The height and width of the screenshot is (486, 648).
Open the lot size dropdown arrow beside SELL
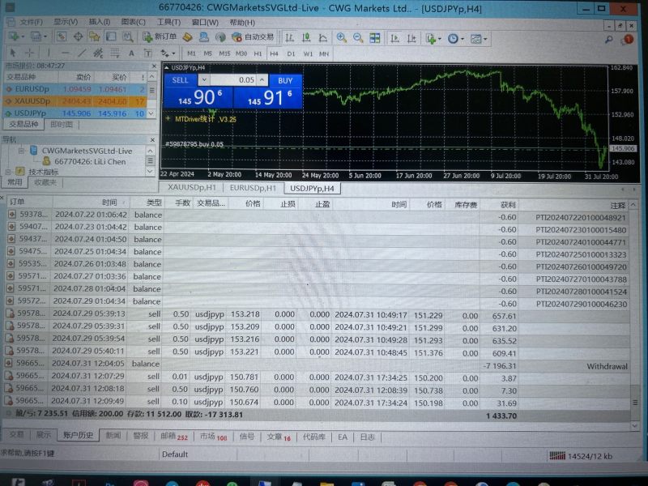coord(204,80)
